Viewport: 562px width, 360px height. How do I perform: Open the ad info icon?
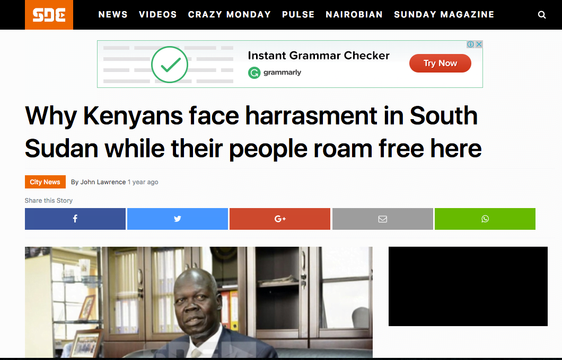[471, 44]
